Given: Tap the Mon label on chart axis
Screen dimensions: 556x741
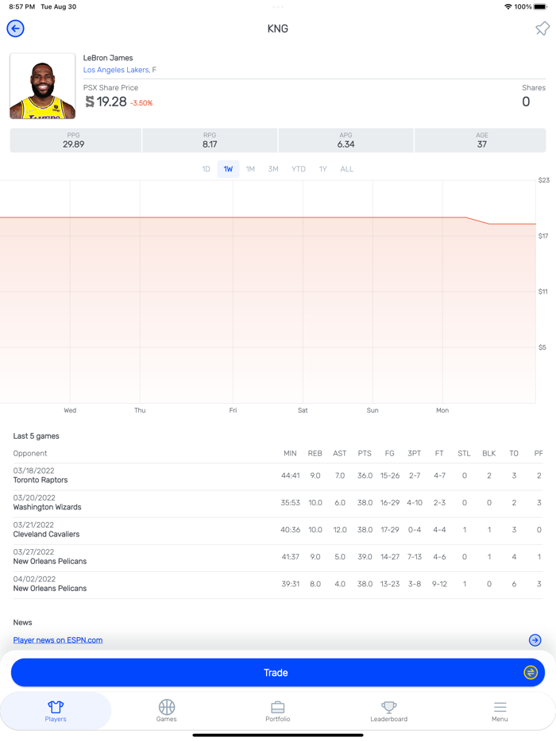Looking at the screenshot, I should [x=442, y=410].
